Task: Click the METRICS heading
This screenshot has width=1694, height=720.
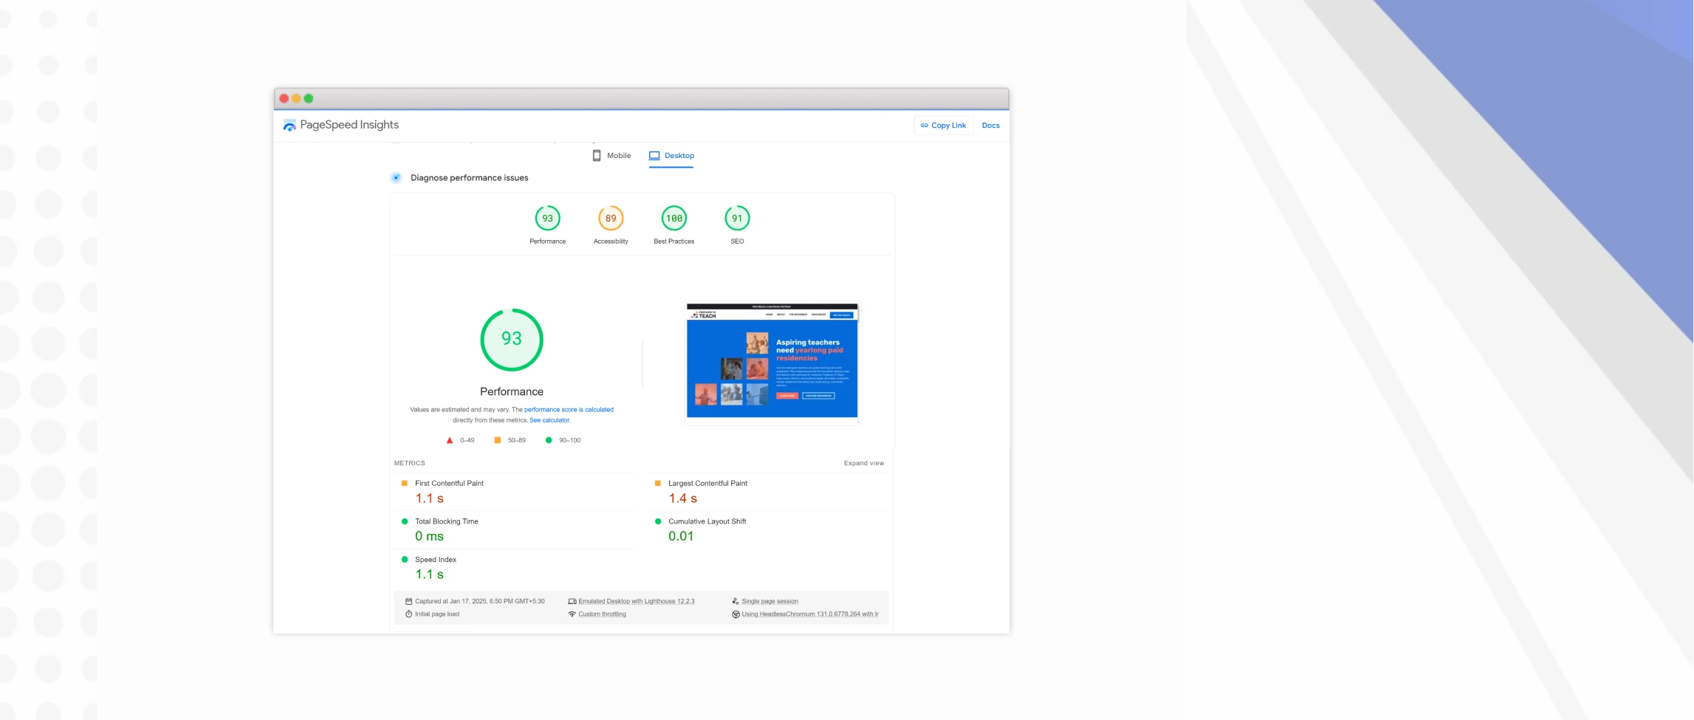Action: click(x=409, y=463)
